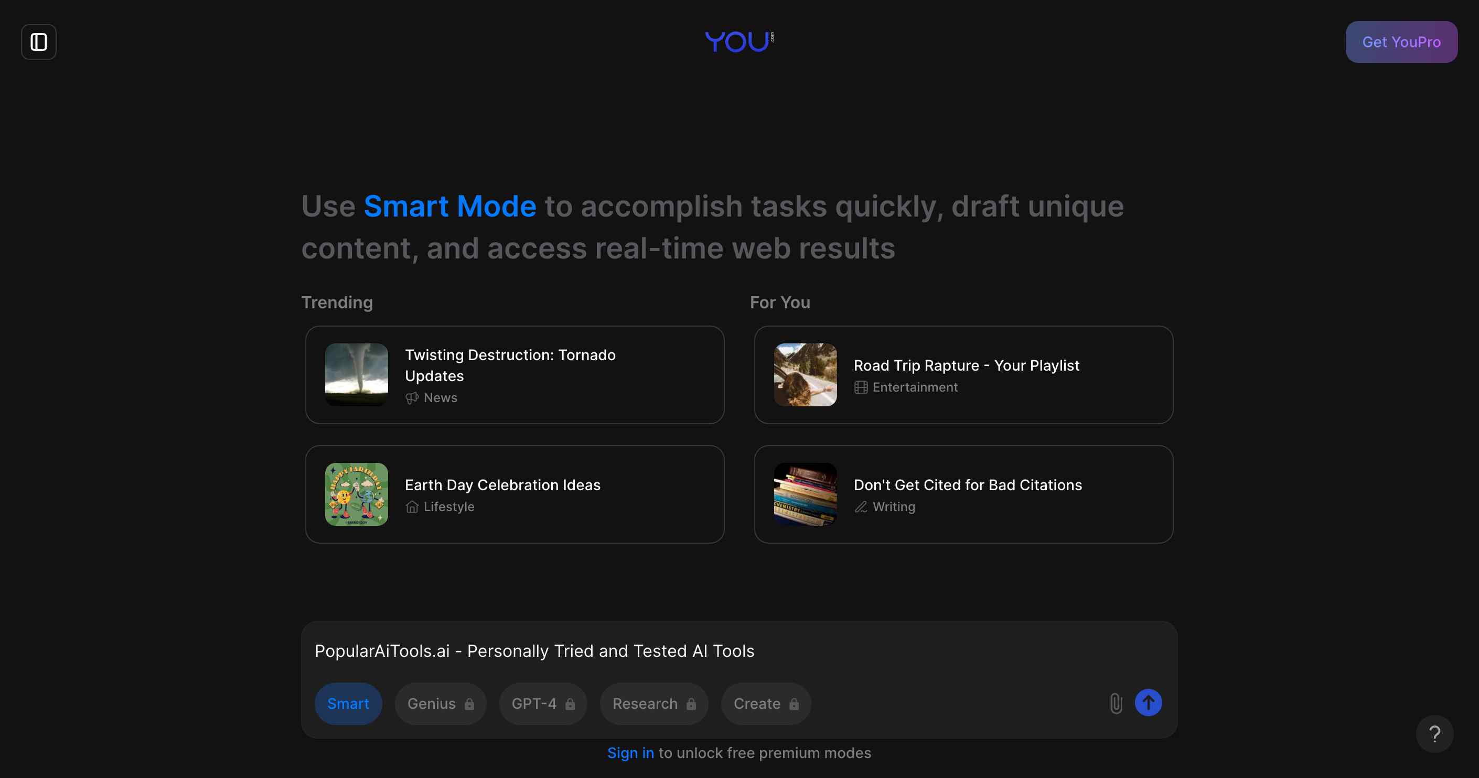Click the Entertainment category label

pos(915,387)
